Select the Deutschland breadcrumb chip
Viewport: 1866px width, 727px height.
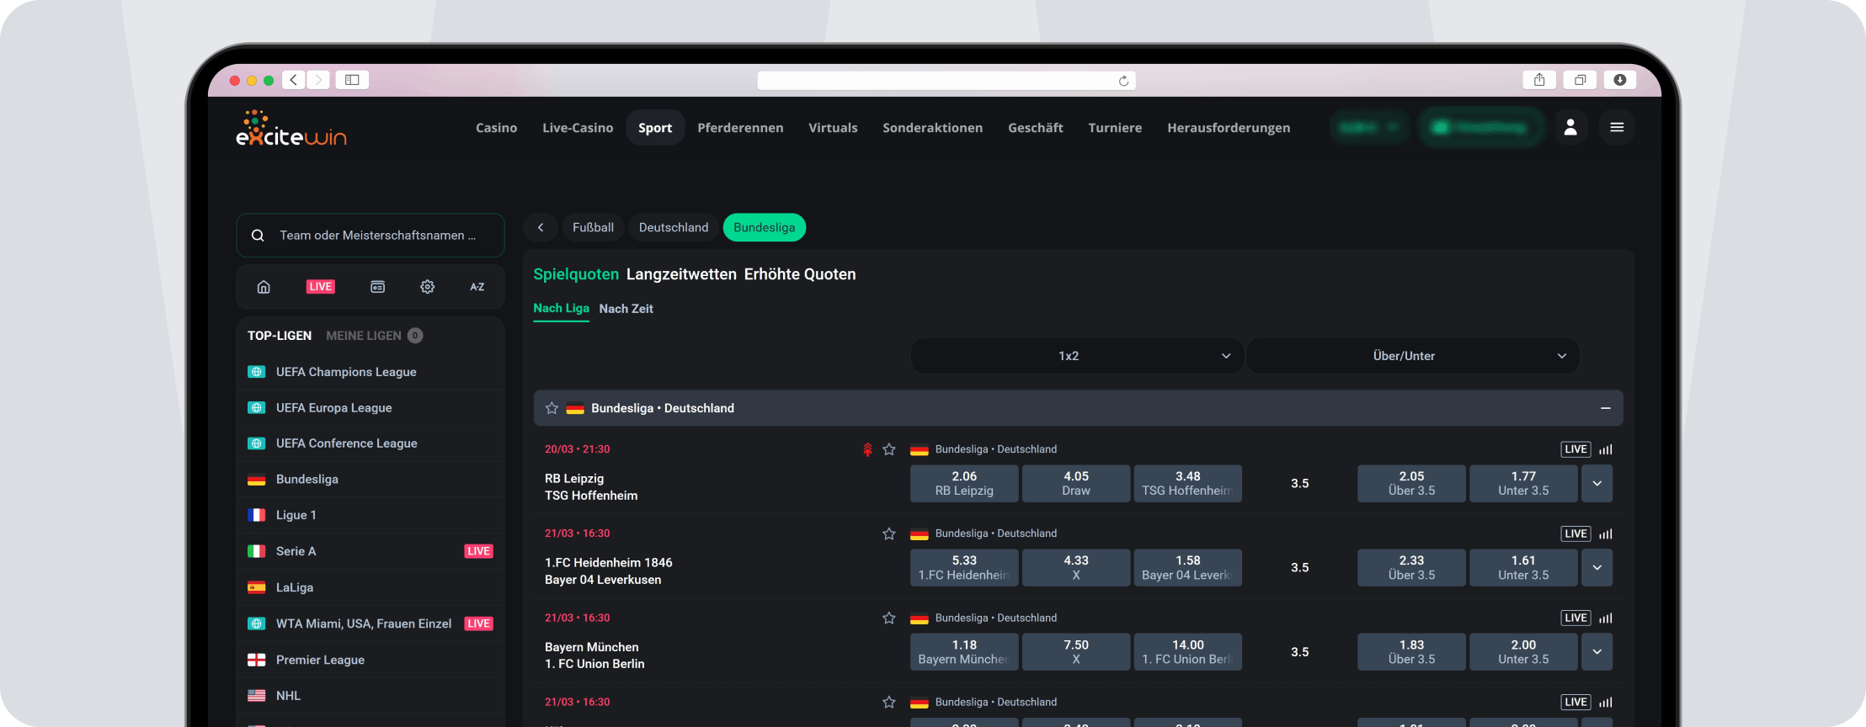pyautogui.click(x=674, y=227)
